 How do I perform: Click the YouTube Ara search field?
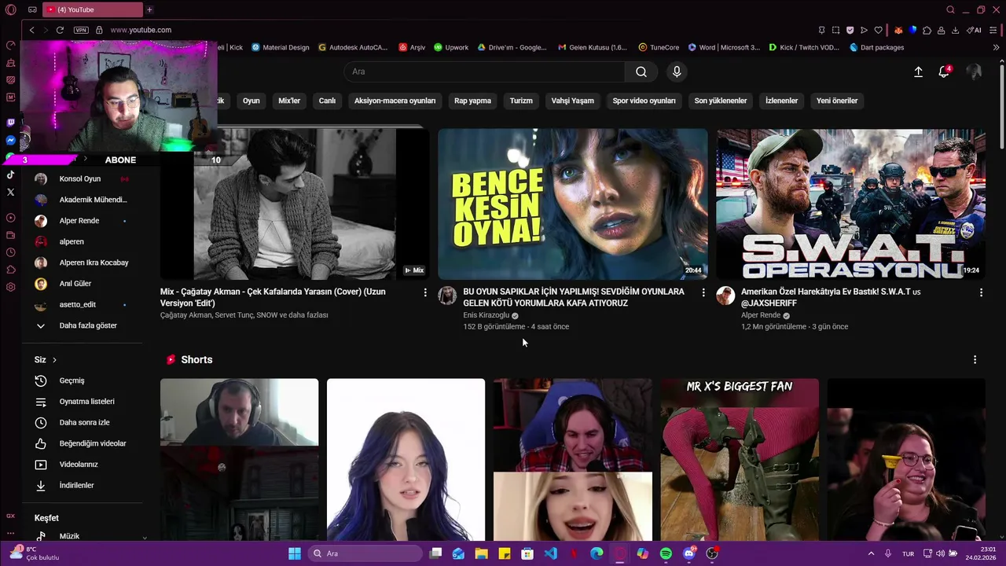point(484,72)
